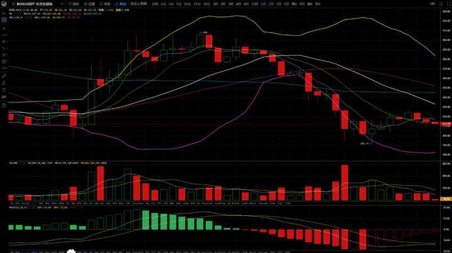Open the 设置 settings panel

coord(89,4)
